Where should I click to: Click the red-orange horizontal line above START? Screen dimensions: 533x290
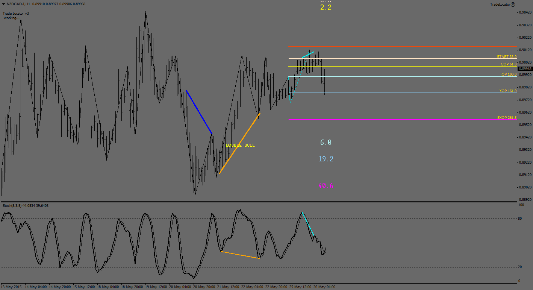point(376,46)
